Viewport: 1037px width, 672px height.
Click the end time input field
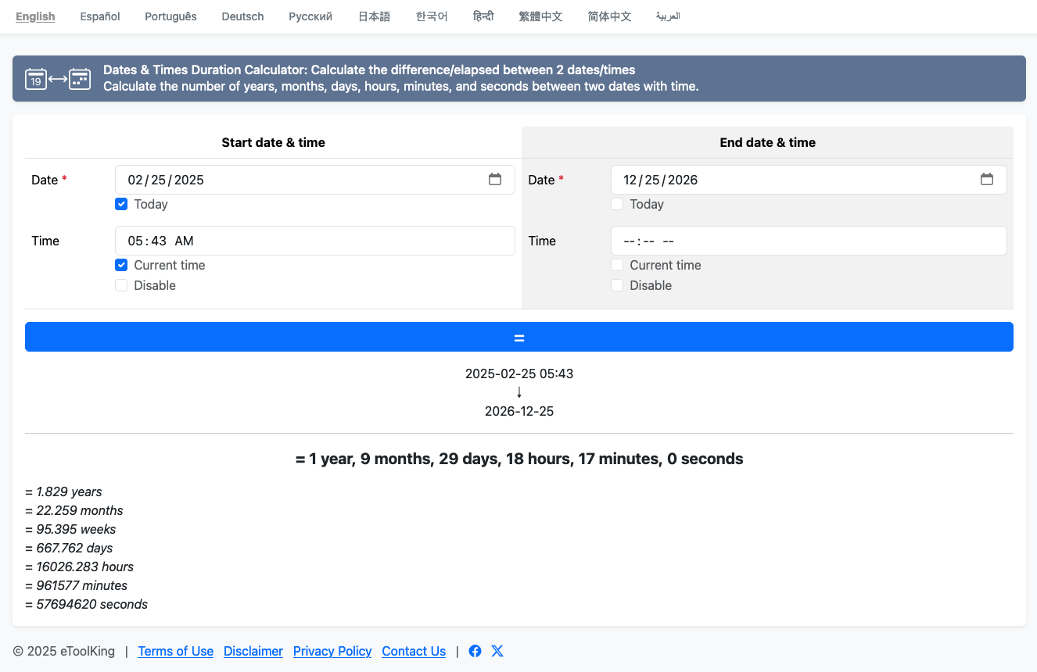click(808, 241)
